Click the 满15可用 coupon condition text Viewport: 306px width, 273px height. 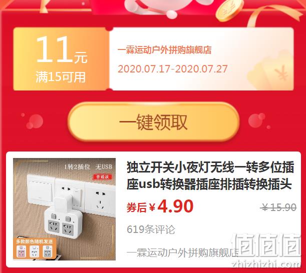tap(61, 77)
